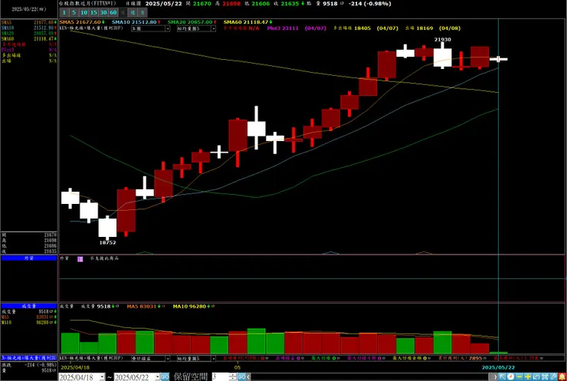The height and width of the screenshot is (381, 567).
Task: Switch to the monthly (月) chart button
Action: pos(143,13)
